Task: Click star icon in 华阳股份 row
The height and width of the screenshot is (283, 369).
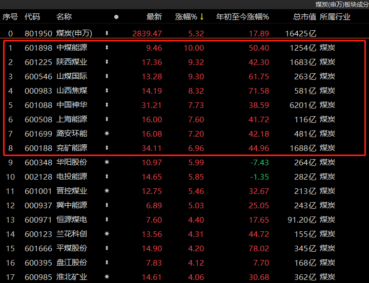Action: pos(107,162)
